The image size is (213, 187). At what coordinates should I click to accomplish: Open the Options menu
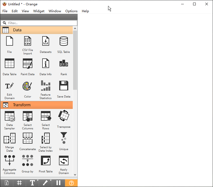71,11
